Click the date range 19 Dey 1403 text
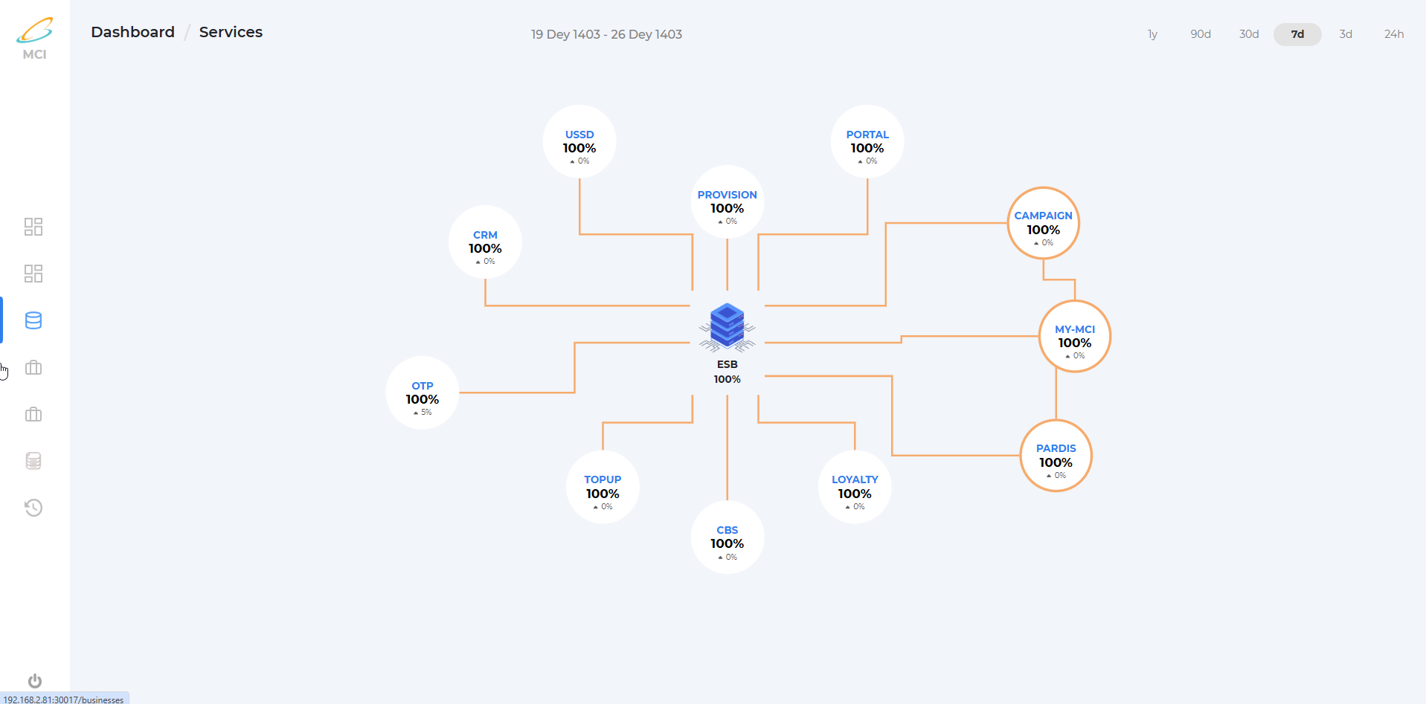 click(x=606, y=34)
